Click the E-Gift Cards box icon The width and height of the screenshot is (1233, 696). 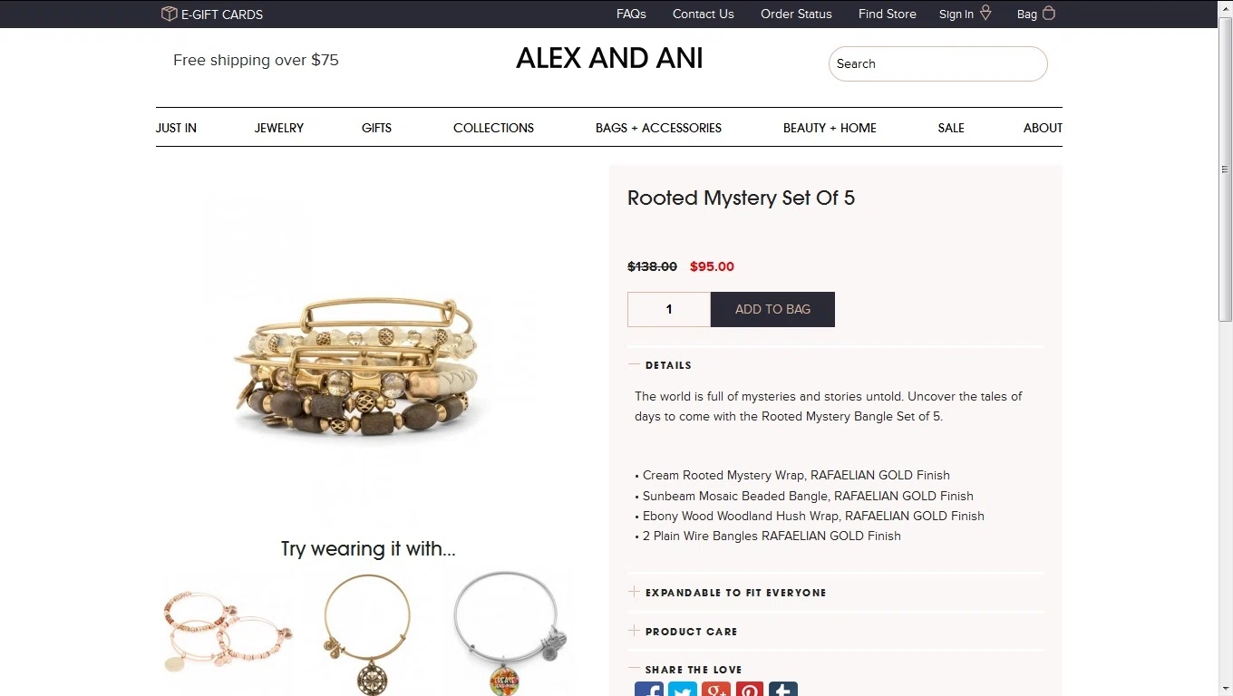click(x=169, y=14)
